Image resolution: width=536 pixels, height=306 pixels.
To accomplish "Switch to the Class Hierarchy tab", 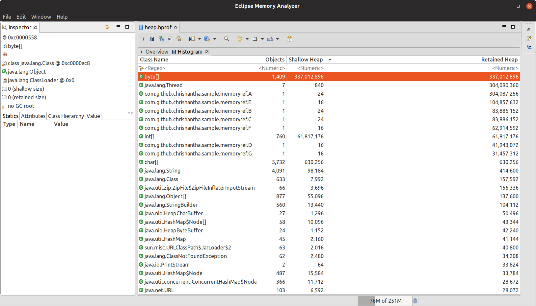I will pos(66,116).
